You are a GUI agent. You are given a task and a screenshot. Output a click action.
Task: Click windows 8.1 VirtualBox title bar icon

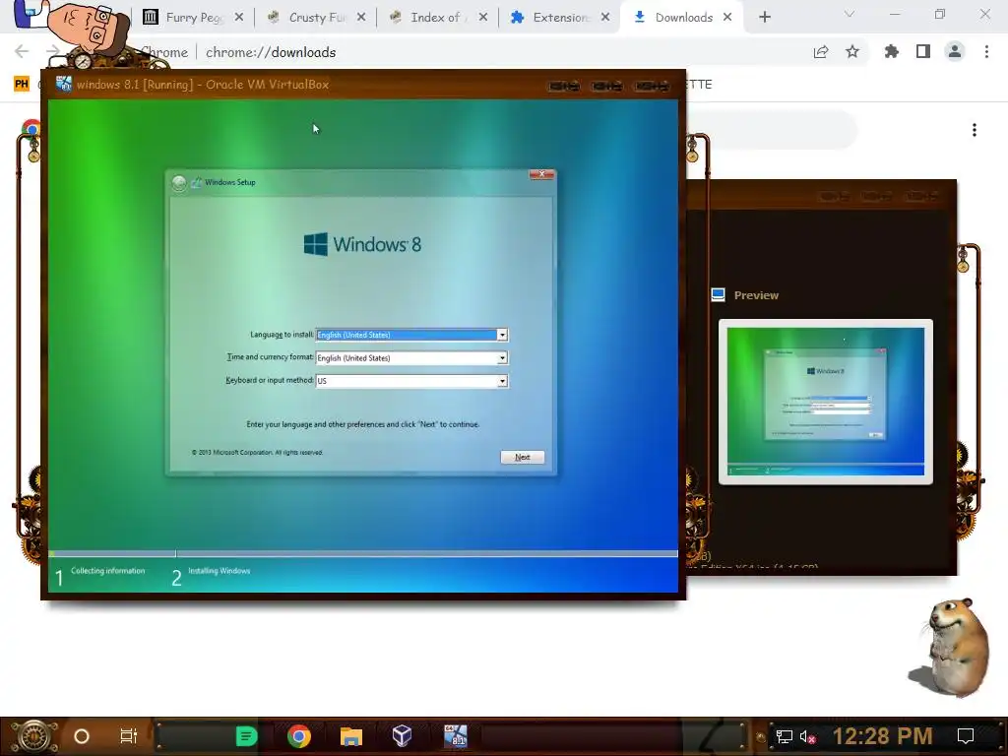coord(63,85)
